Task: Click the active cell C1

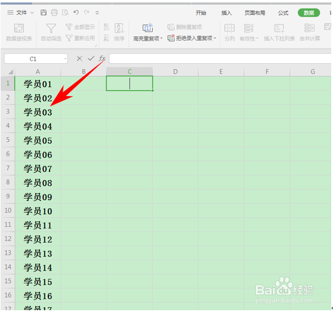Action: [129, 84]
